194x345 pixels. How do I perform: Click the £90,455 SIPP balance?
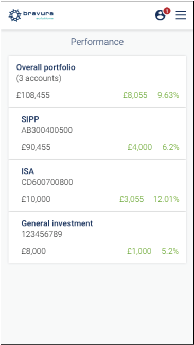36,147
